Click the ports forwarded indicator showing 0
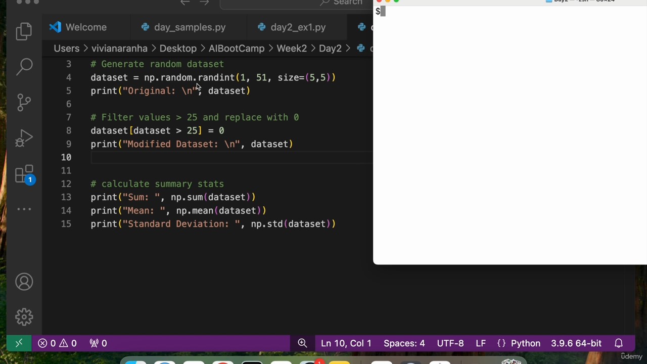 (x=98, y=343)
